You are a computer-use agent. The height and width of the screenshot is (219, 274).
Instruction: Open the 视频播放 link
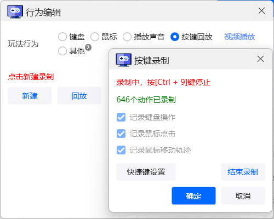click(x=239, y=37)
